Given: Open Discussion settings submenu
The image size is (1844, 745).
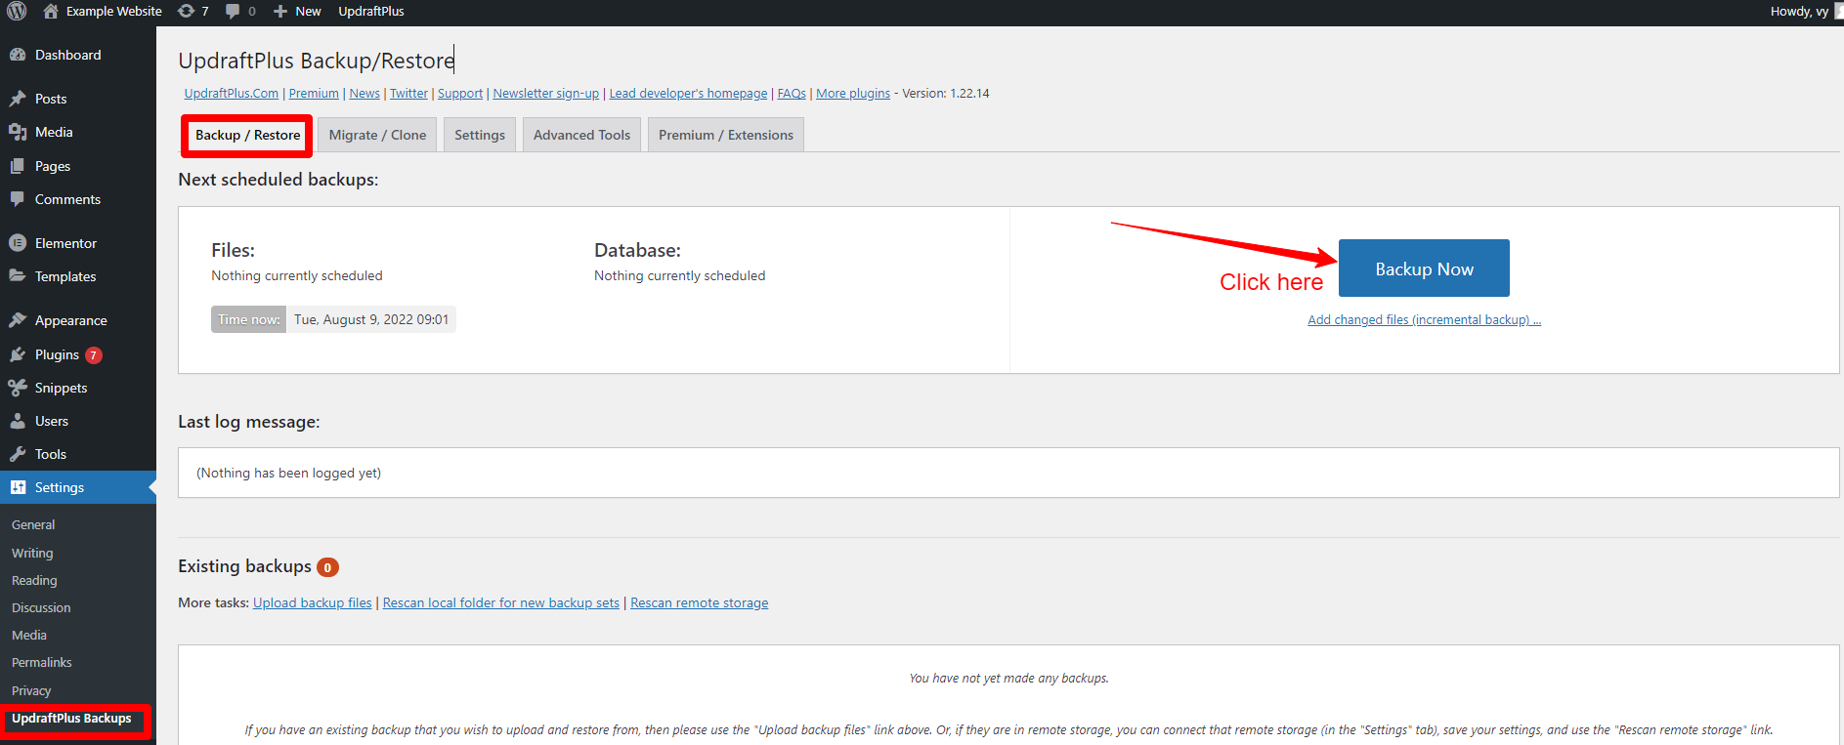Looking at the screenshot, I should [x=41, y=607].
